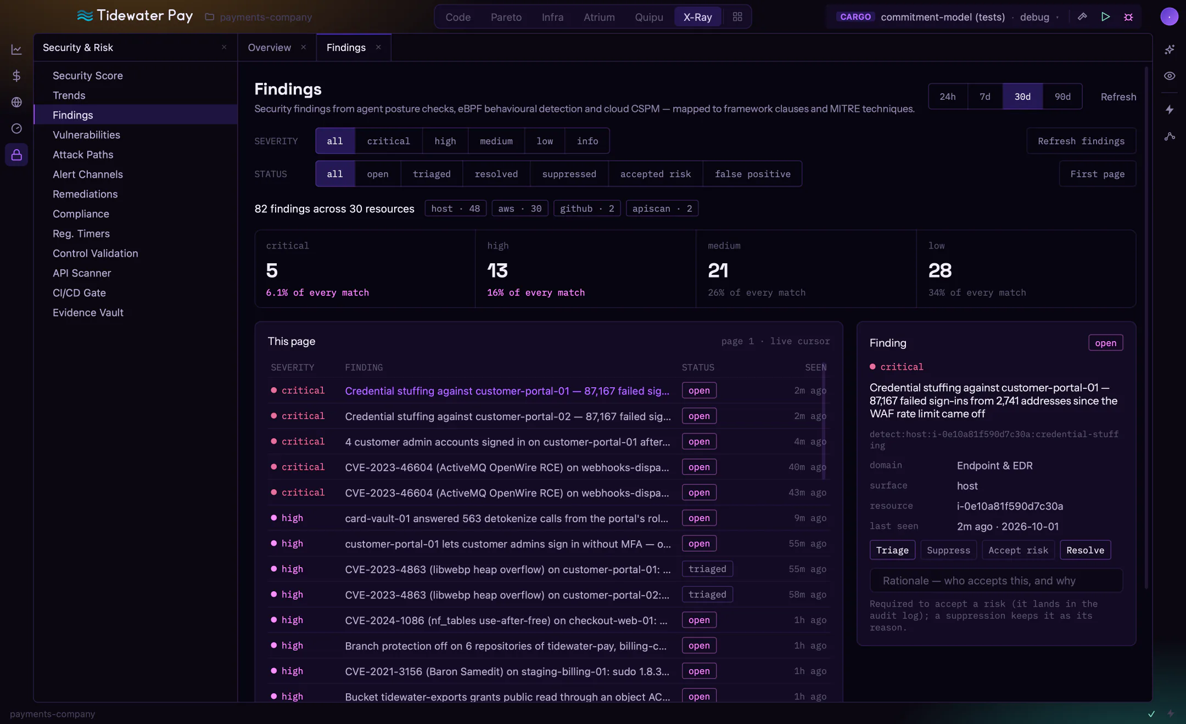Click the hammer build icon
This screenshot has height=724, width=1186.
pos(1082,17)
